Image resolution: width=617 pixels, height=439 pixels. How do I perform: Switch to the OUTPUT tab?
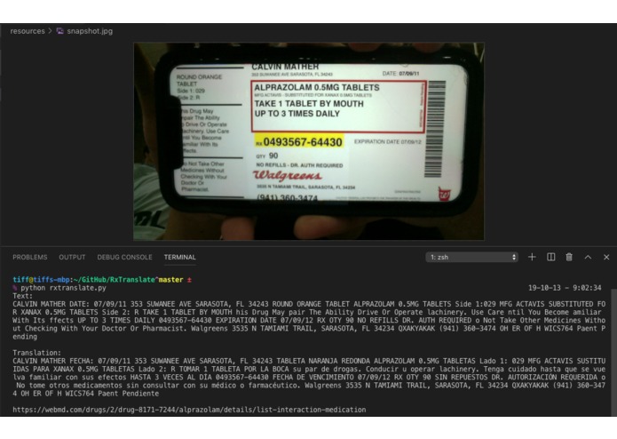72,257
